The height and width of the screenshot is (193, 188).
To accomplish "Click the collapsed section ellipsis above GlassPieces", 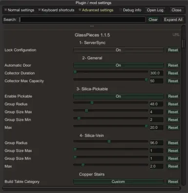I will click(x=92, y=26).
